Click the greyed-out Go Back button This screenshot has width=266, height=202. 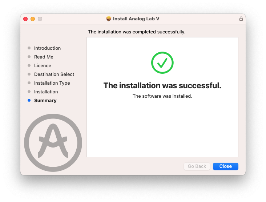click(197, 166)
